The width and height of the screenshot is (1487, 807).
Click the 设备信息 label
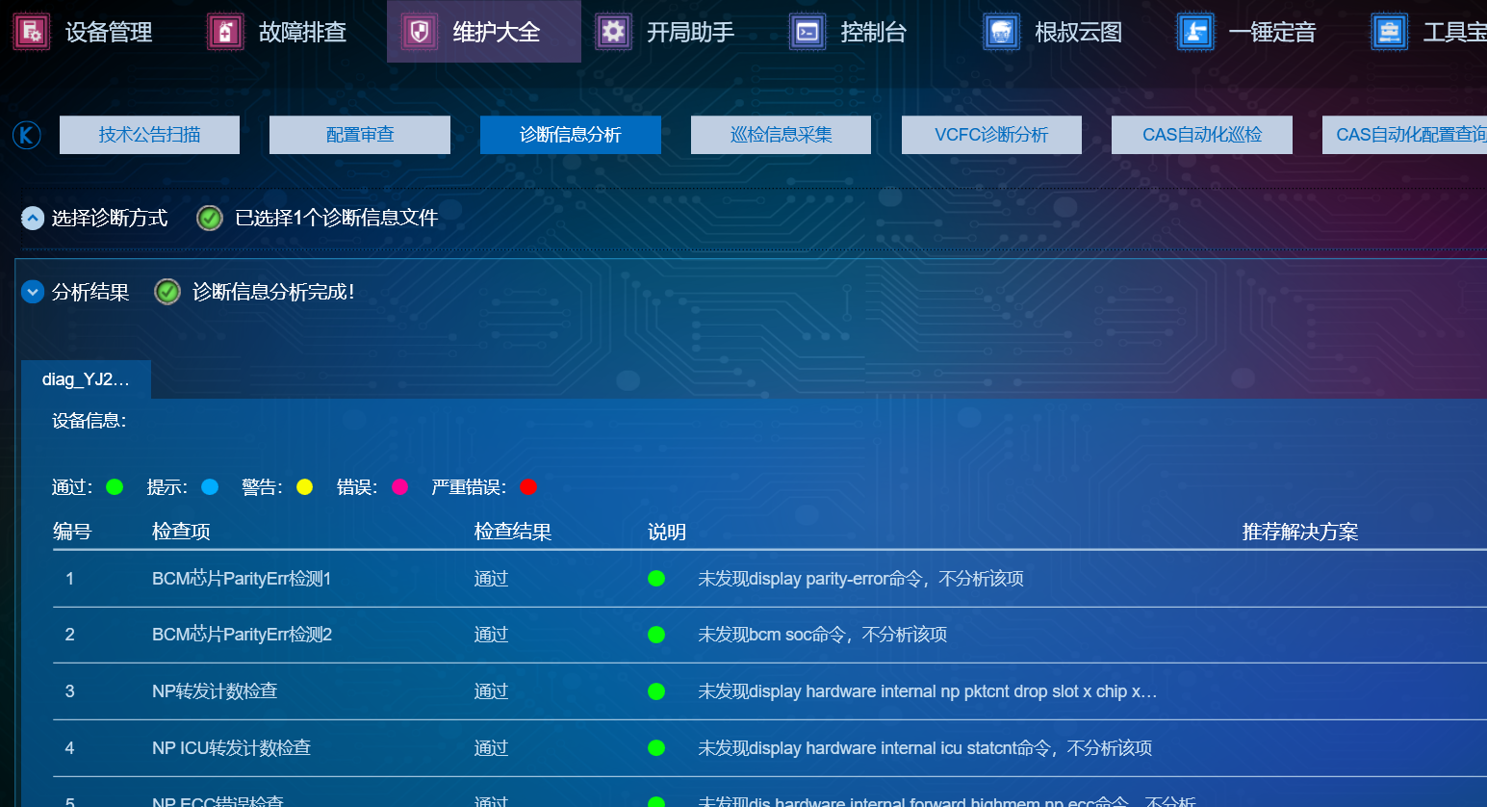click(x=89, y=421)
